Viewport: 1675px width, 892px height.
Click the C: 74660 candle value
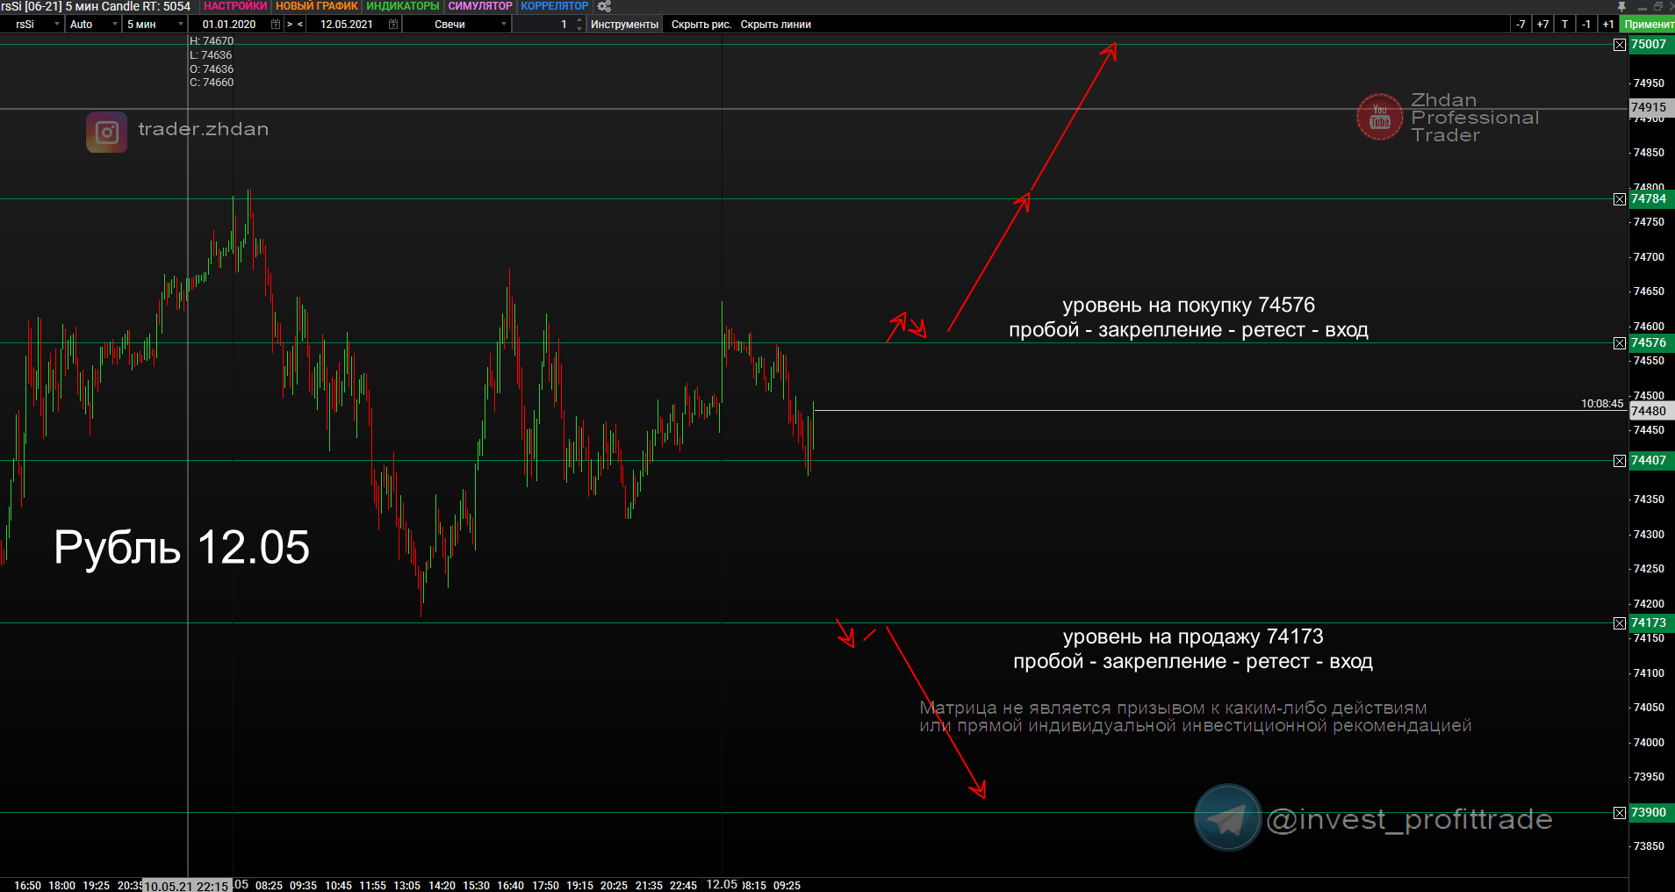(x=212, y=83)
